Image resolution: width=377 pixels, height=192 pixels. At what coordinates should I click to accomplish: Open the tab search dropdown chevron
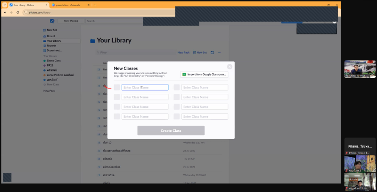click(4, 5)
